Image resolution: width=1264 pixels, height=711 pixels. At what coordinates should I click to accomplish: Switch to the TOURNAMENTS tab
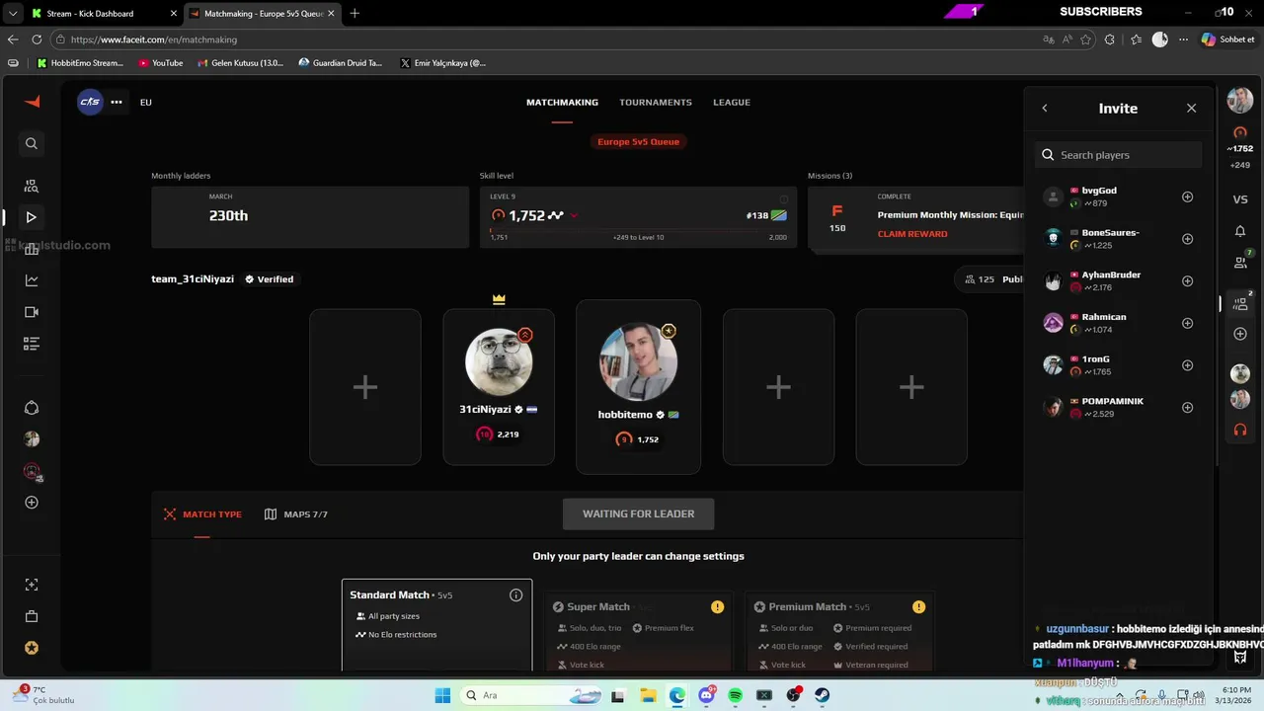click(656, 102)
